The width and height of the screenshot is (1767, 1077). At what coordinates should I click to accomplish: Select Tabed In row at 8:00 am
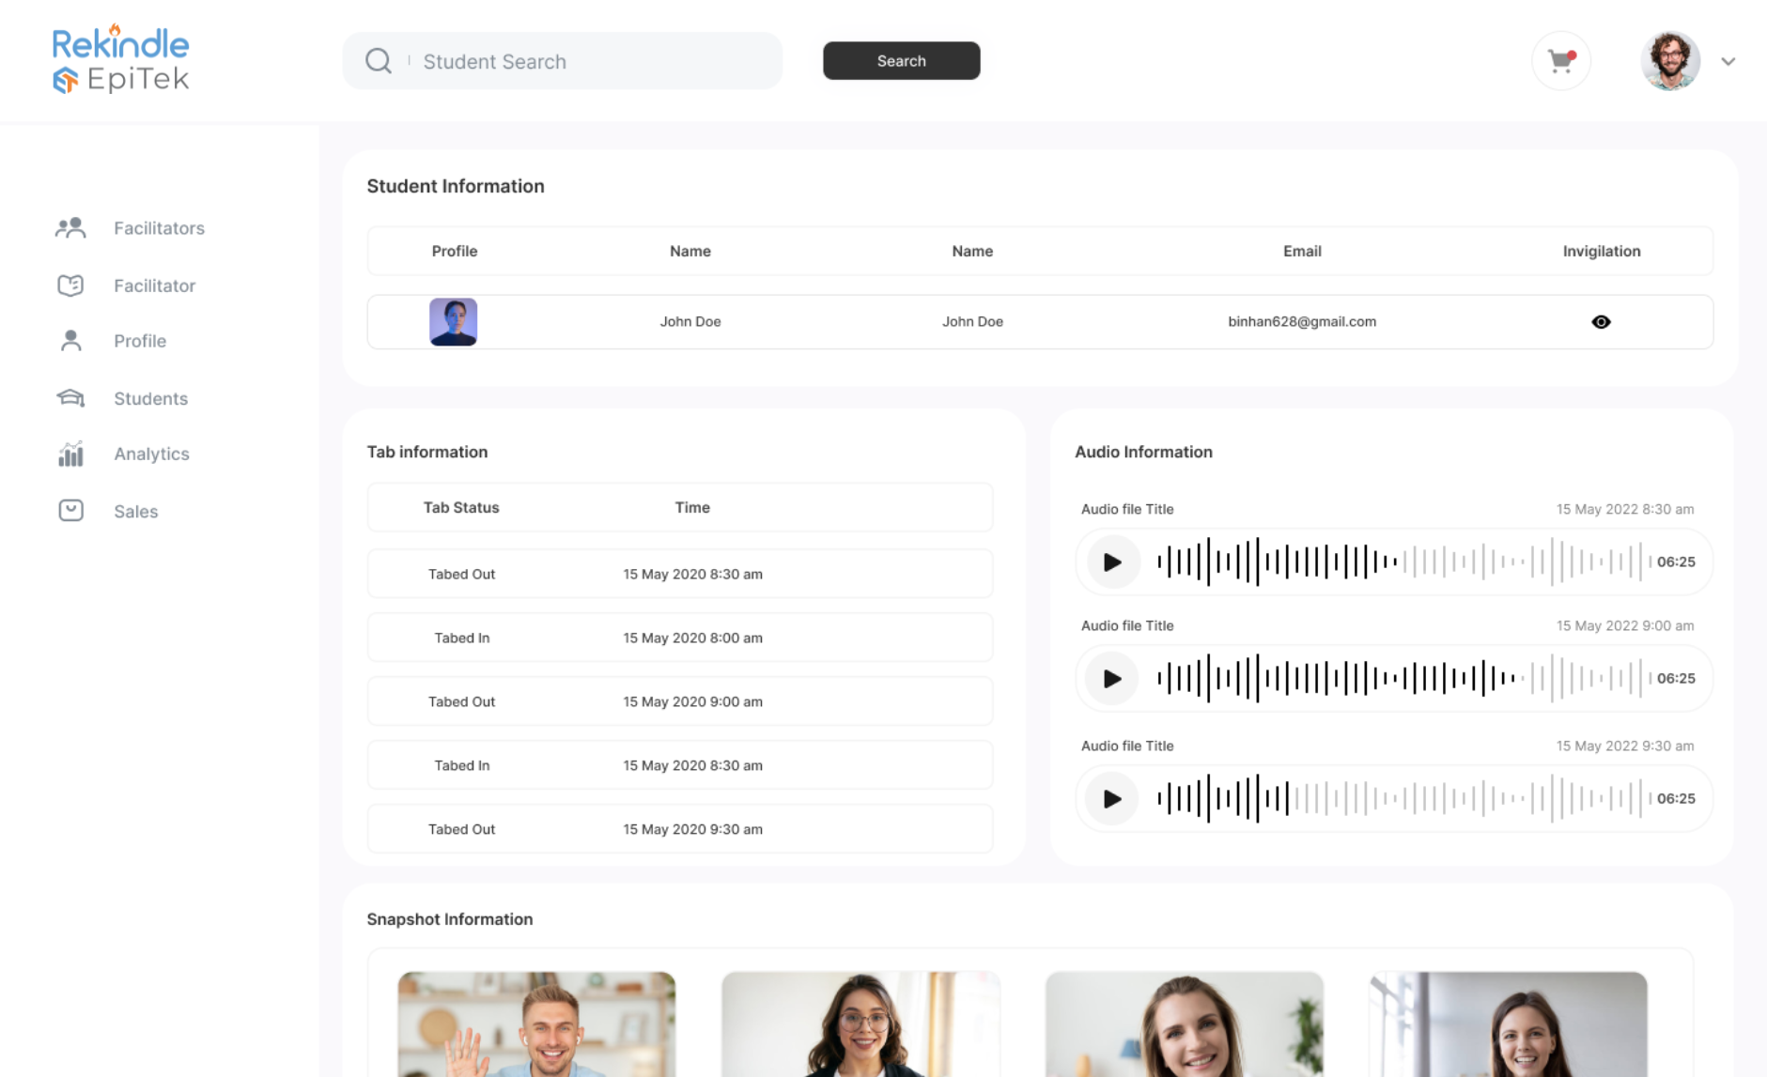click(x=679, y=638)
